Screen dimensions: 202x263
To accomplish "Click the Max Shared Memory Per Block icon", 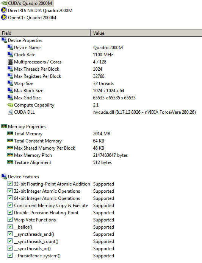I will click(x=10, y=148).
